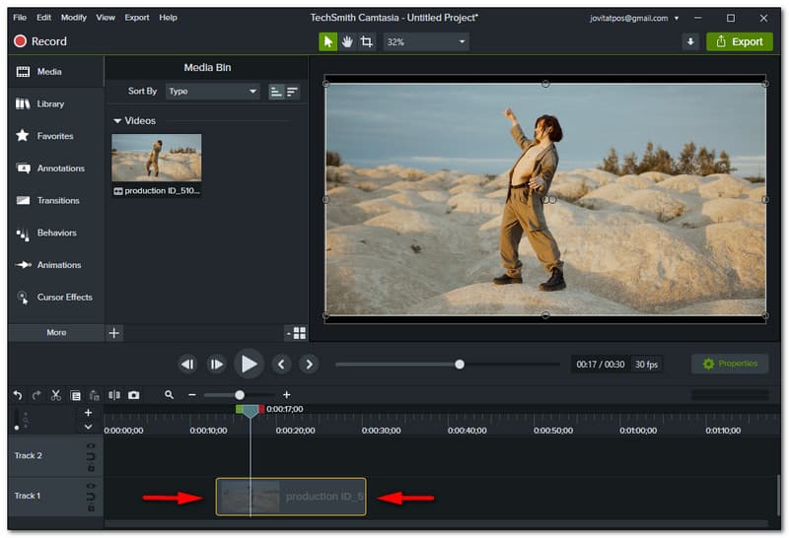The image size is (789, 538).
Task: Click the green Export button
Action: pos(740,41)
